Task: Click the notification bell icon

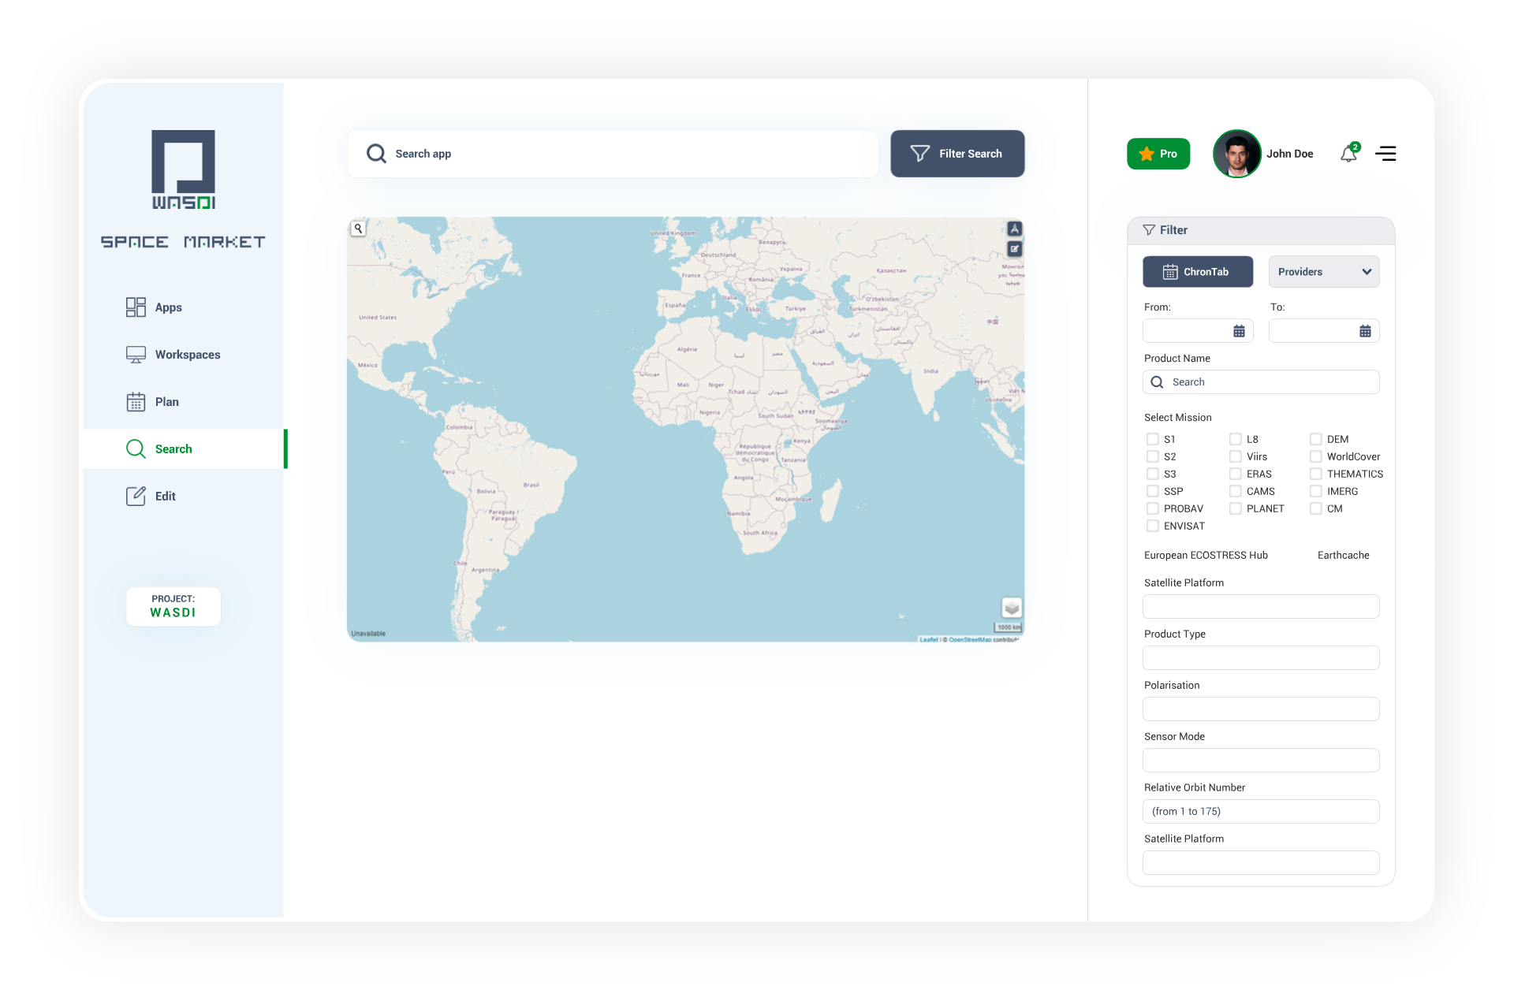Action: (x=1348, y=154)
